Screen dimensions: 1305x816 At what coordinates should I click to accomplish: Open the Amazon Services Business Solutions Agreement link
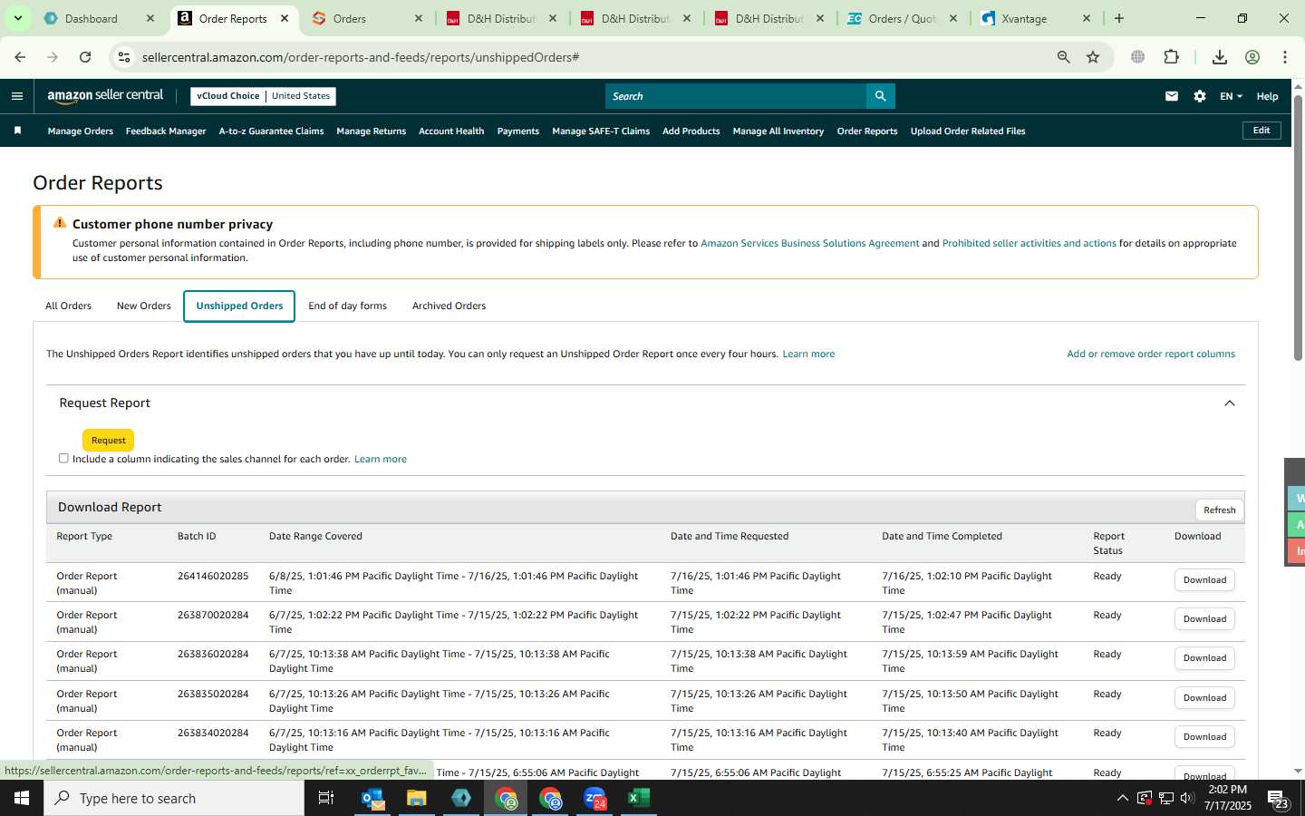coord(810,244)
